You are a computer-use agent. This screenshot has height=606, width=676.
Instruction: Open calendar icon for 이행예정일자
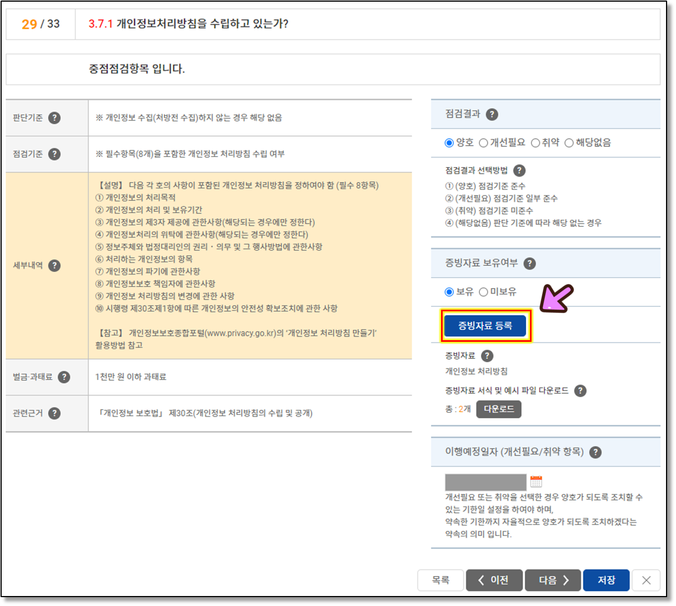pyautogui.click(x=536, y=481)
